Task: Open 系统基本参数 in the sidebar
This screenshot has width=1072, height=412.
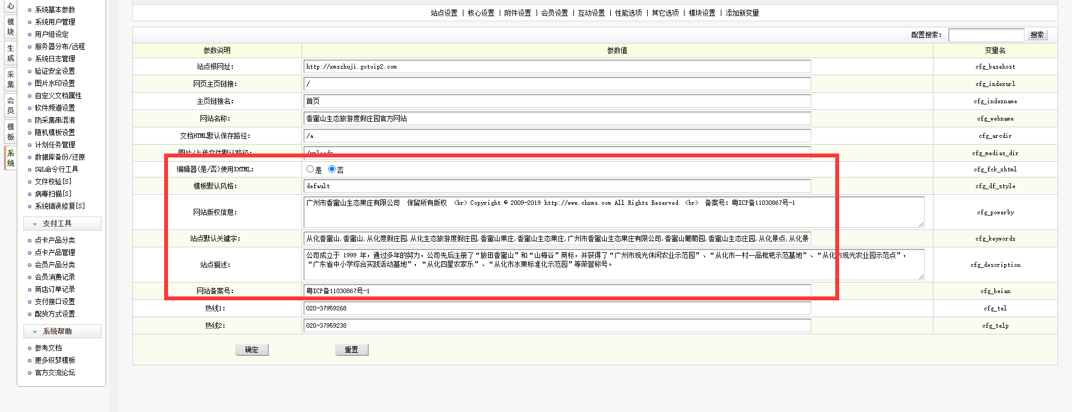Action: (x=55, y=9)
